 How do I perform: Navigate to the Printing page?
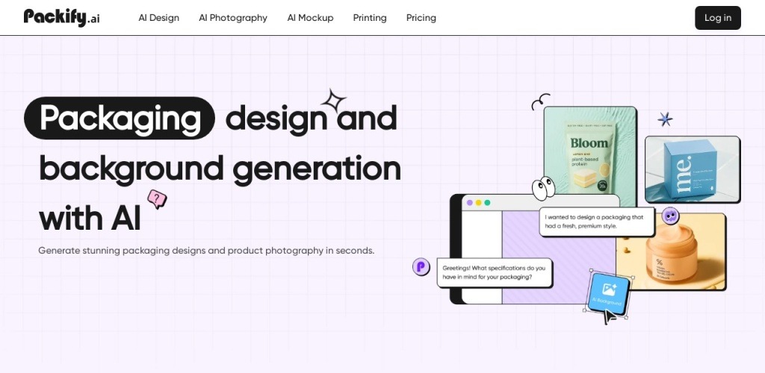(x=370, y=18)
